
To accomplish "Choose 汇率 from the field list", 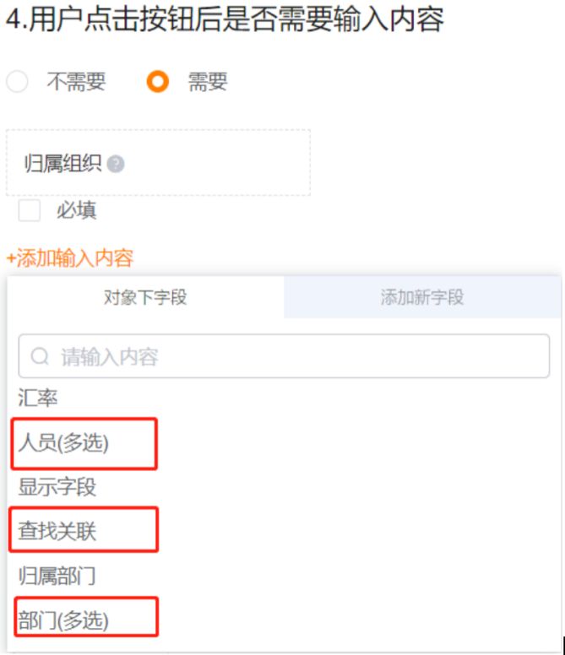I will pyautogui.click(x=38, y=398).
